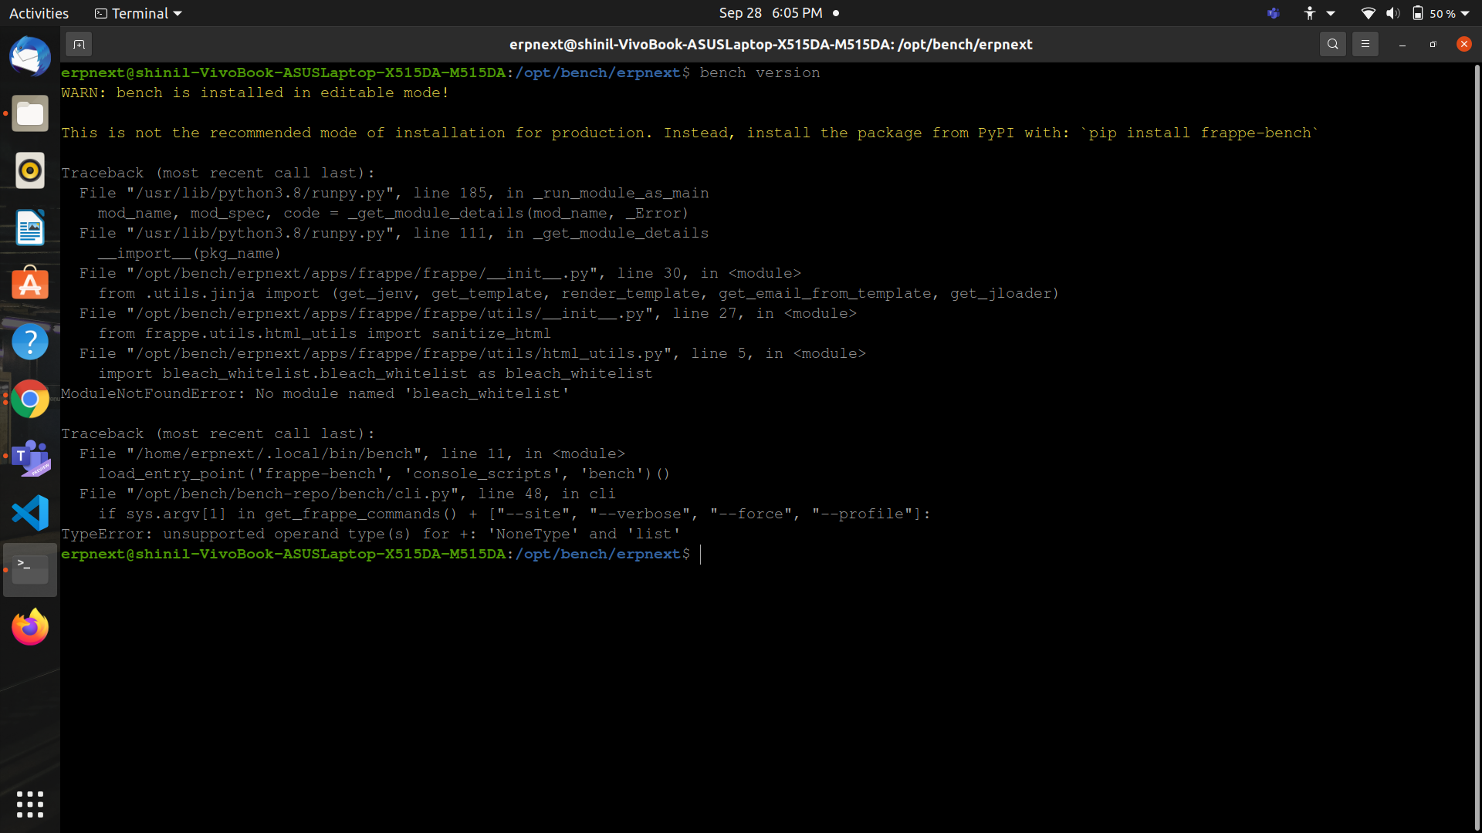
Task: Click the Teams tray icon in top bar
Action: [x=1274, y=13]
